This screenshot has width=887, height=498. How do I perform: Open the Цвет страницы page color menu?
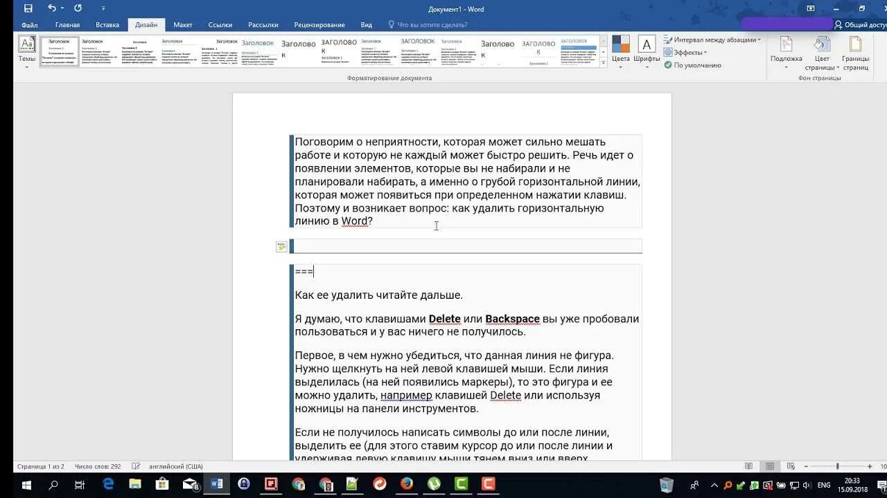point(822,53)
